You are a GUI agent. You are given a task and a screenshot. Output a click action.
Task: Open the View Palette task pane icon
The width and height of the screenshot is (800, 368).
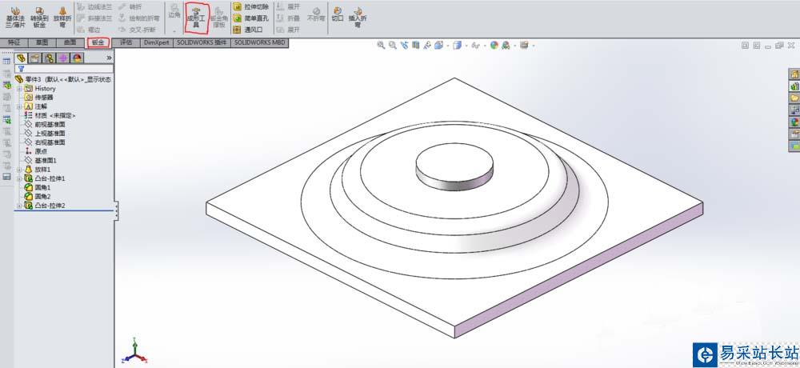(794, 110)
